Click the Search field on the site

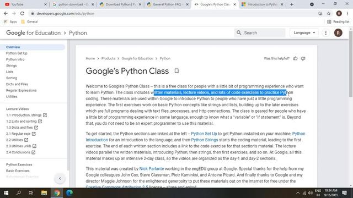tap(260, 33)
